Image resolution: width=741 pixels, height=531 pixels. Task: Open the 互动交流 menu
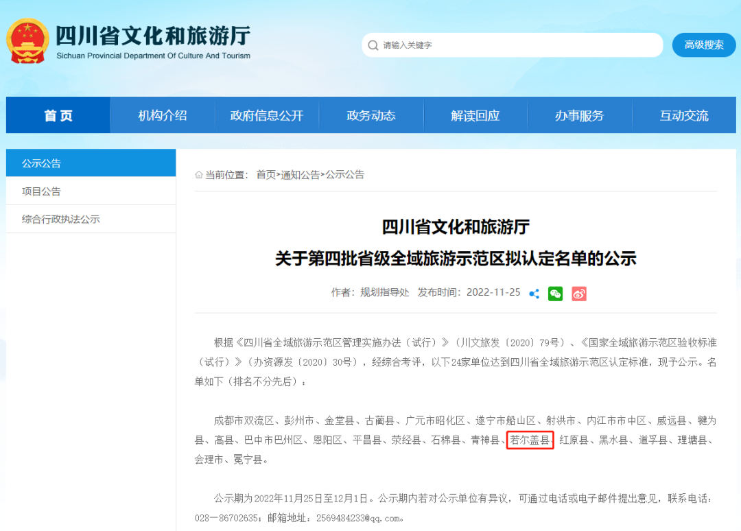click(x=684, y=115)
